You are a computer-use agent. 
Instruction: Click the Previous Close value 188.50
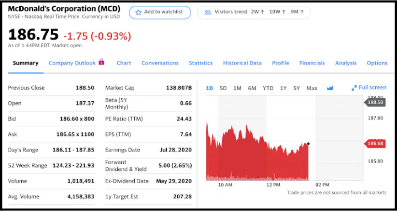pos(85,88)
